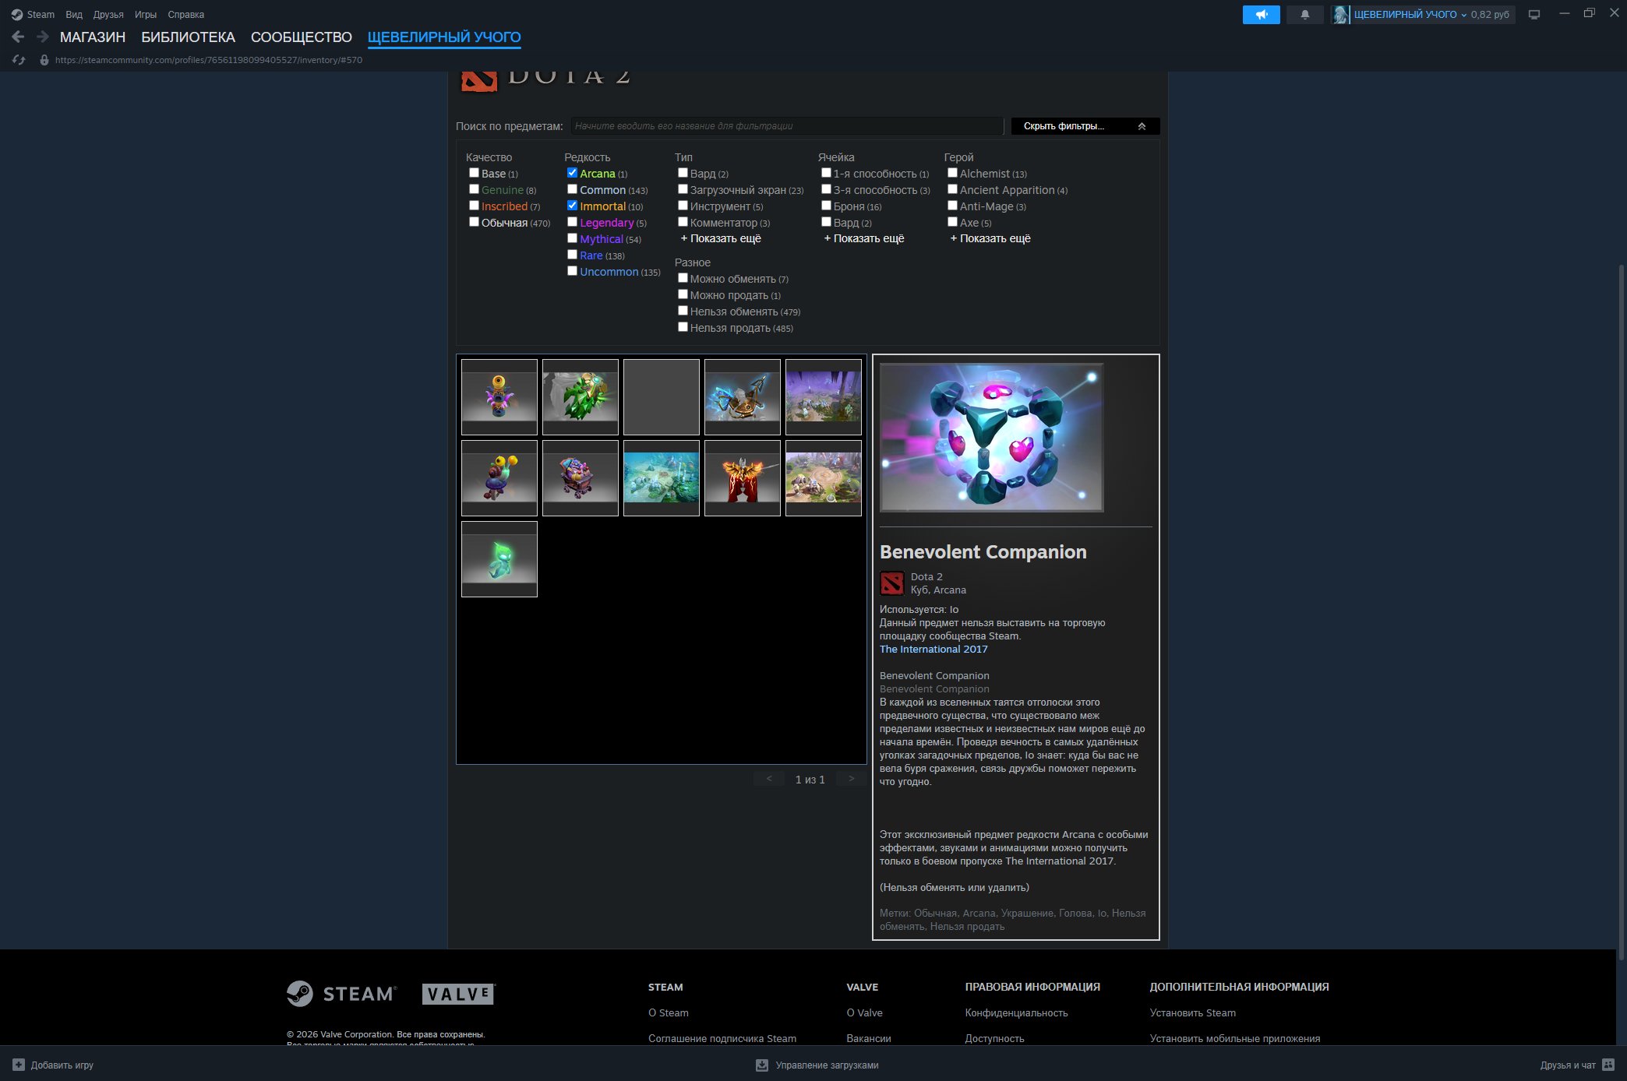
Task: Select the glowing green spirit item
Action: pyautogui.click(x=499, y=559)
